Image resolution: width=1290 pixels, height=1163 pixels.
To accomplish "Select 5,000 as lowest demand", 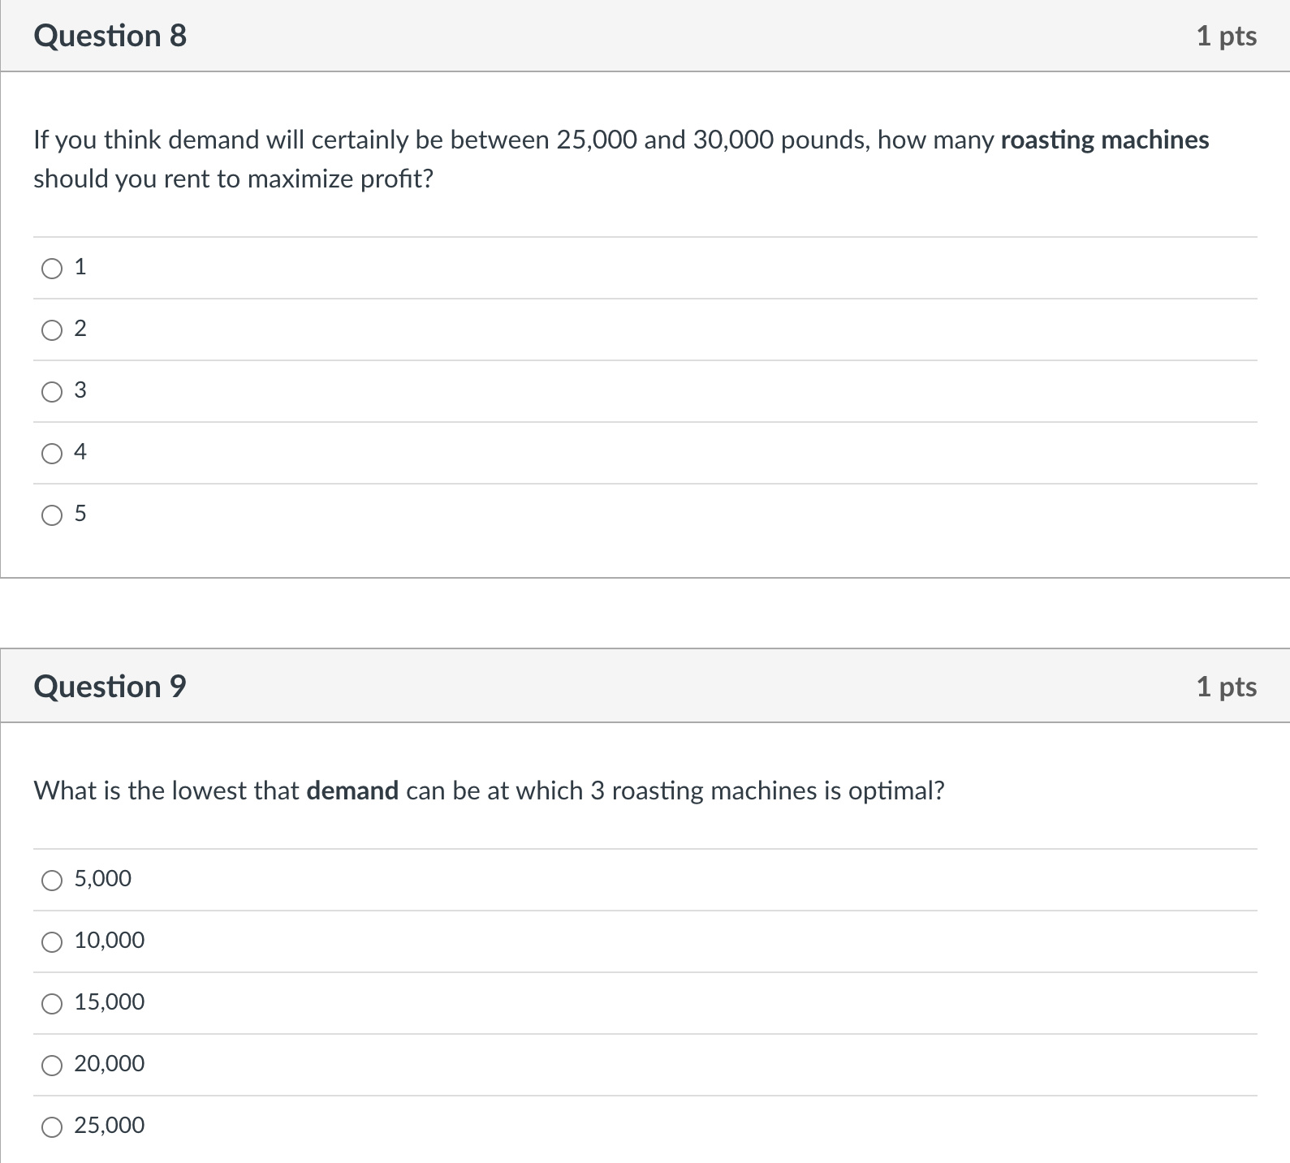I will (52, 881).
